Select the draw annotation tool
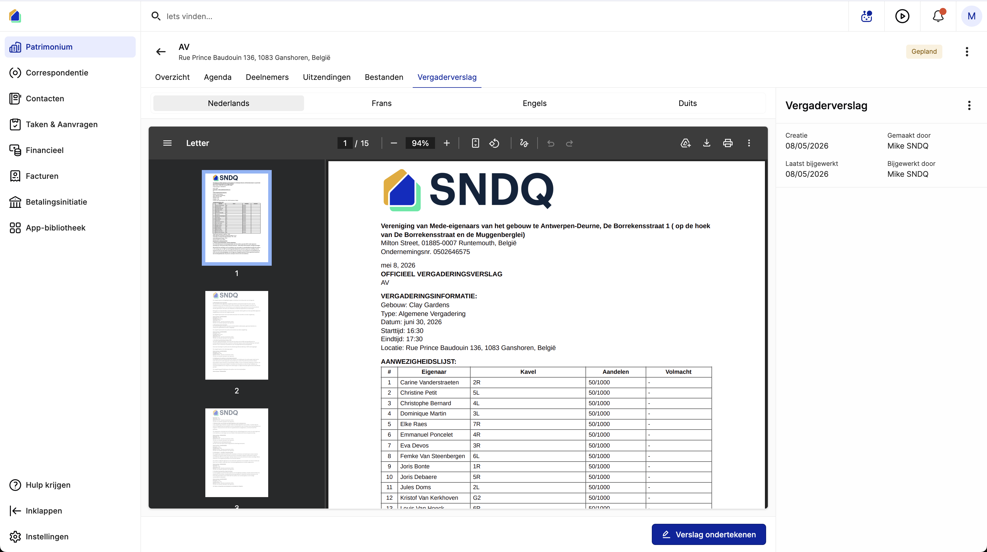987x552 pixels. click(524, 143)
